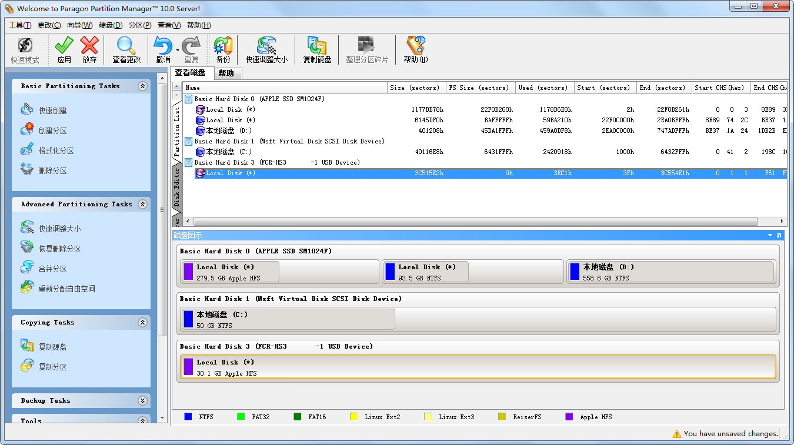This screenshot has width=794, height=445.
Task: Sort by Size (sectors) column header
Action: 417,88
